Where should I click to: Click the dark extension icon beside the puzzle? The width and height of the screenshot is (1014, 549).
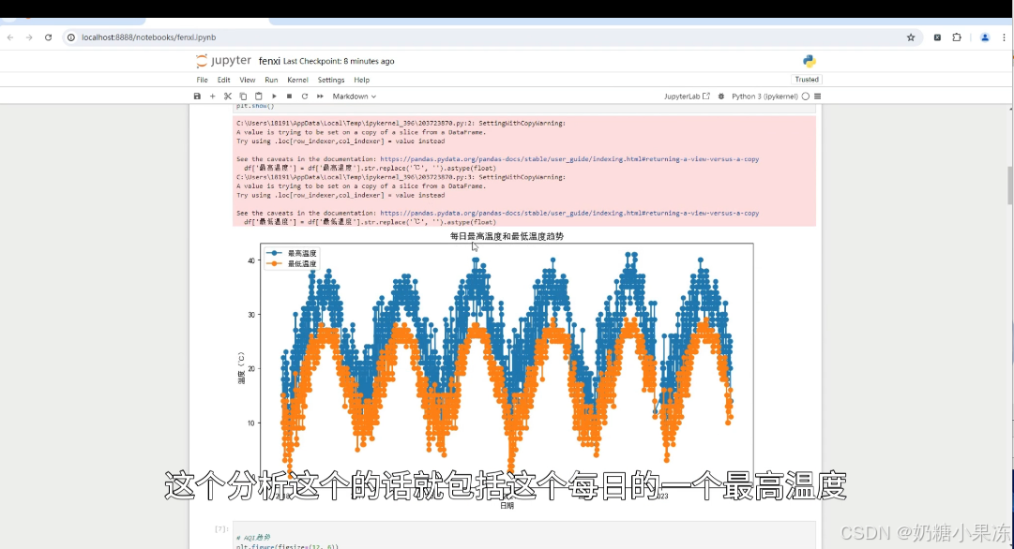click(x=937, y=37)
